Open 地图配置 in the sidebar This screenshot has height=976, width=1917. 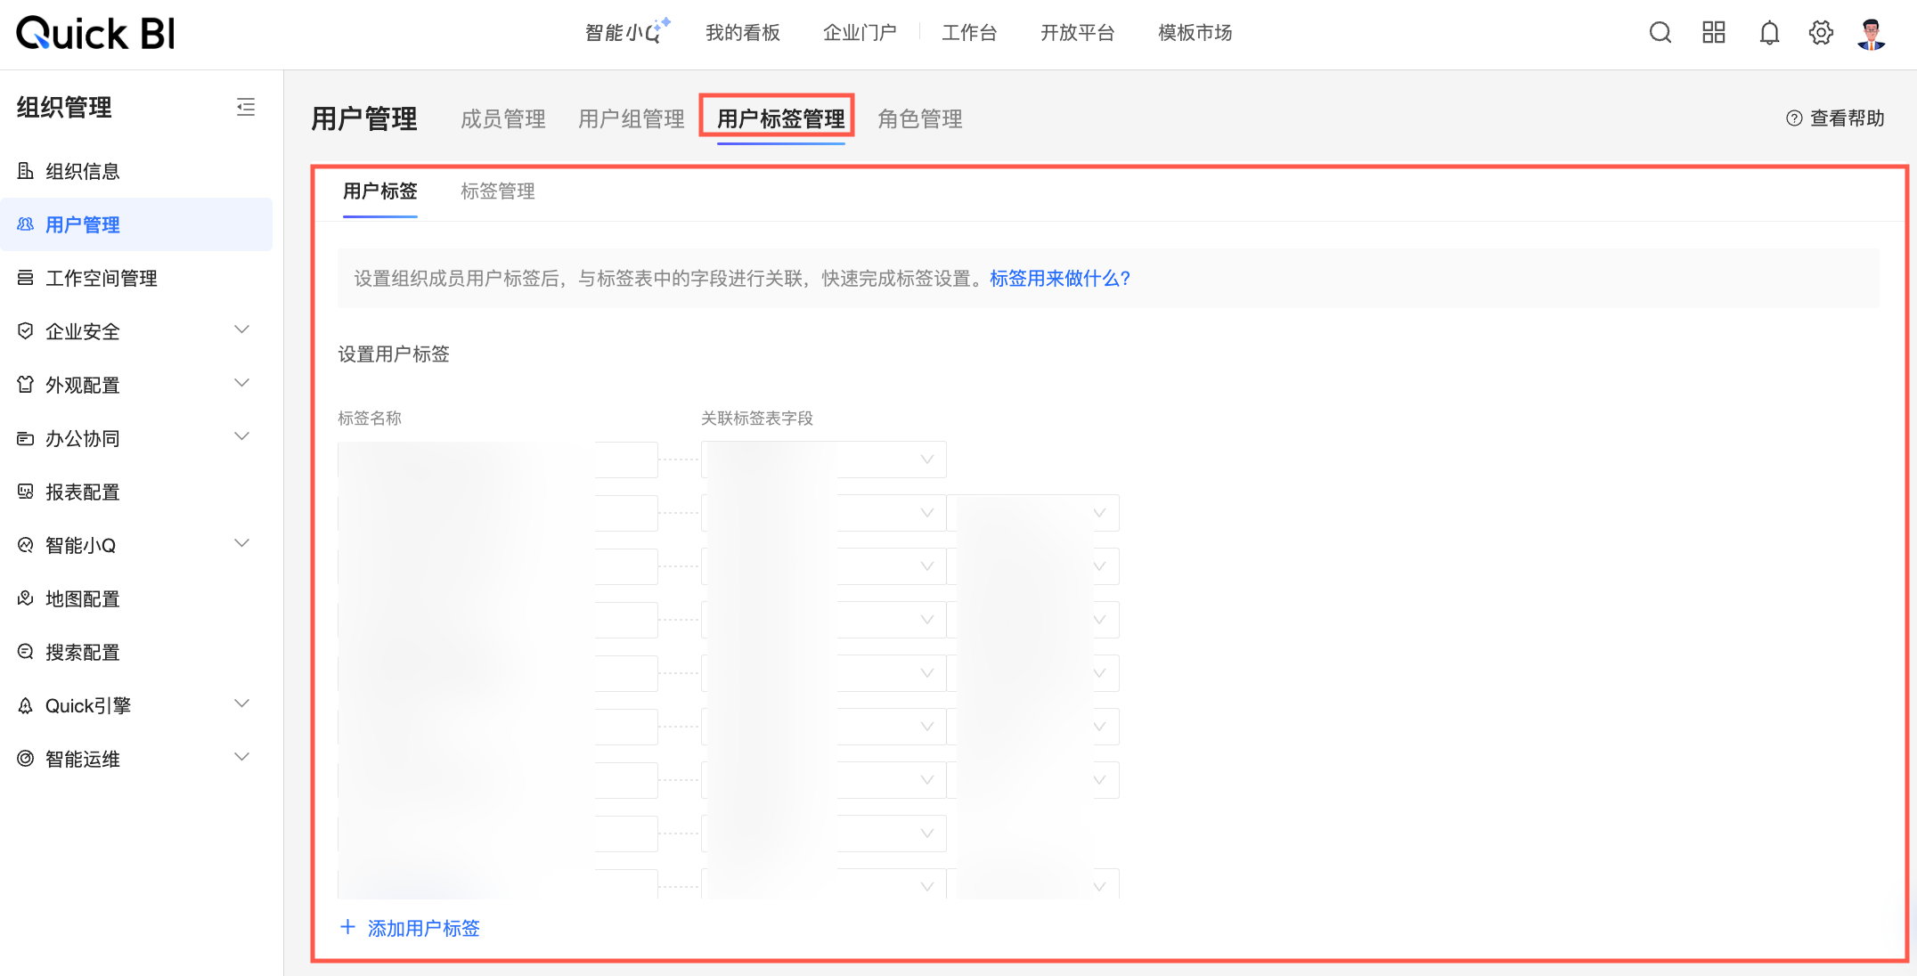point(83,598)
